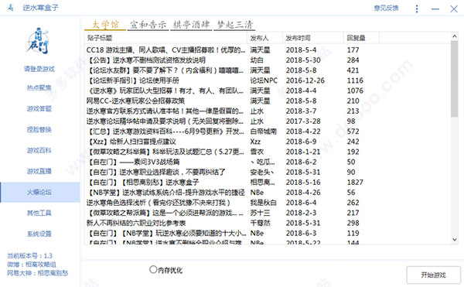Open post '【微草攻略之科举篇】科举玩法'
The width and height of the screenshot is (464, 287).
pos(165,152)
